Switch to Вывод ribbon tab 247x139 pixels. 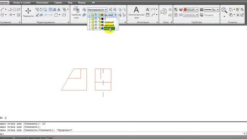[x=81, y=3]
